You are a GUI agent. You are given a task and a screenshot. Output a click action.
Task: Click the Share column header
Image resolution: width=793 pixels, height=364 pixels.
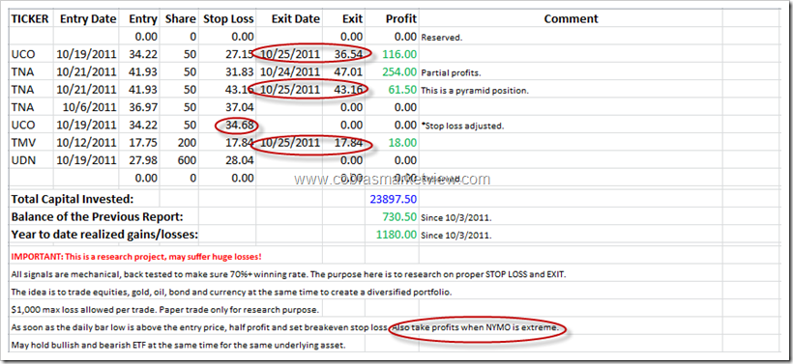(180, 19)
